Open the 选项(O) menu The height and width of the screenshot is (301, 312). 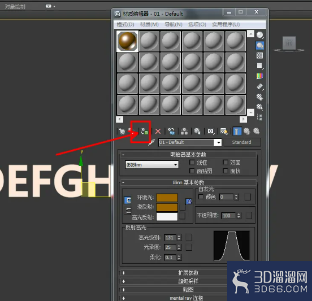point(197,24)
